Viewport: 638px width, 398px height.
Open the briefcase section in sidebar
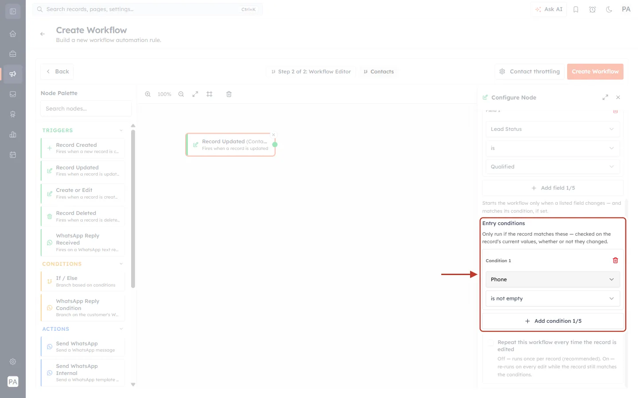13,54
